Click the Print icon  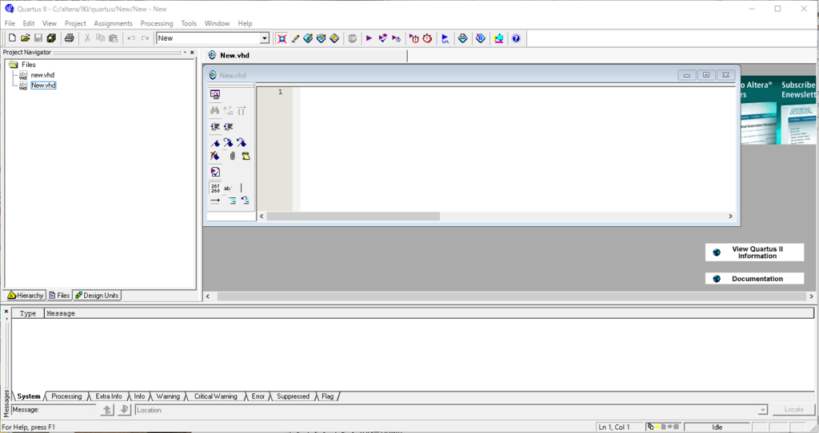(69, 38)
